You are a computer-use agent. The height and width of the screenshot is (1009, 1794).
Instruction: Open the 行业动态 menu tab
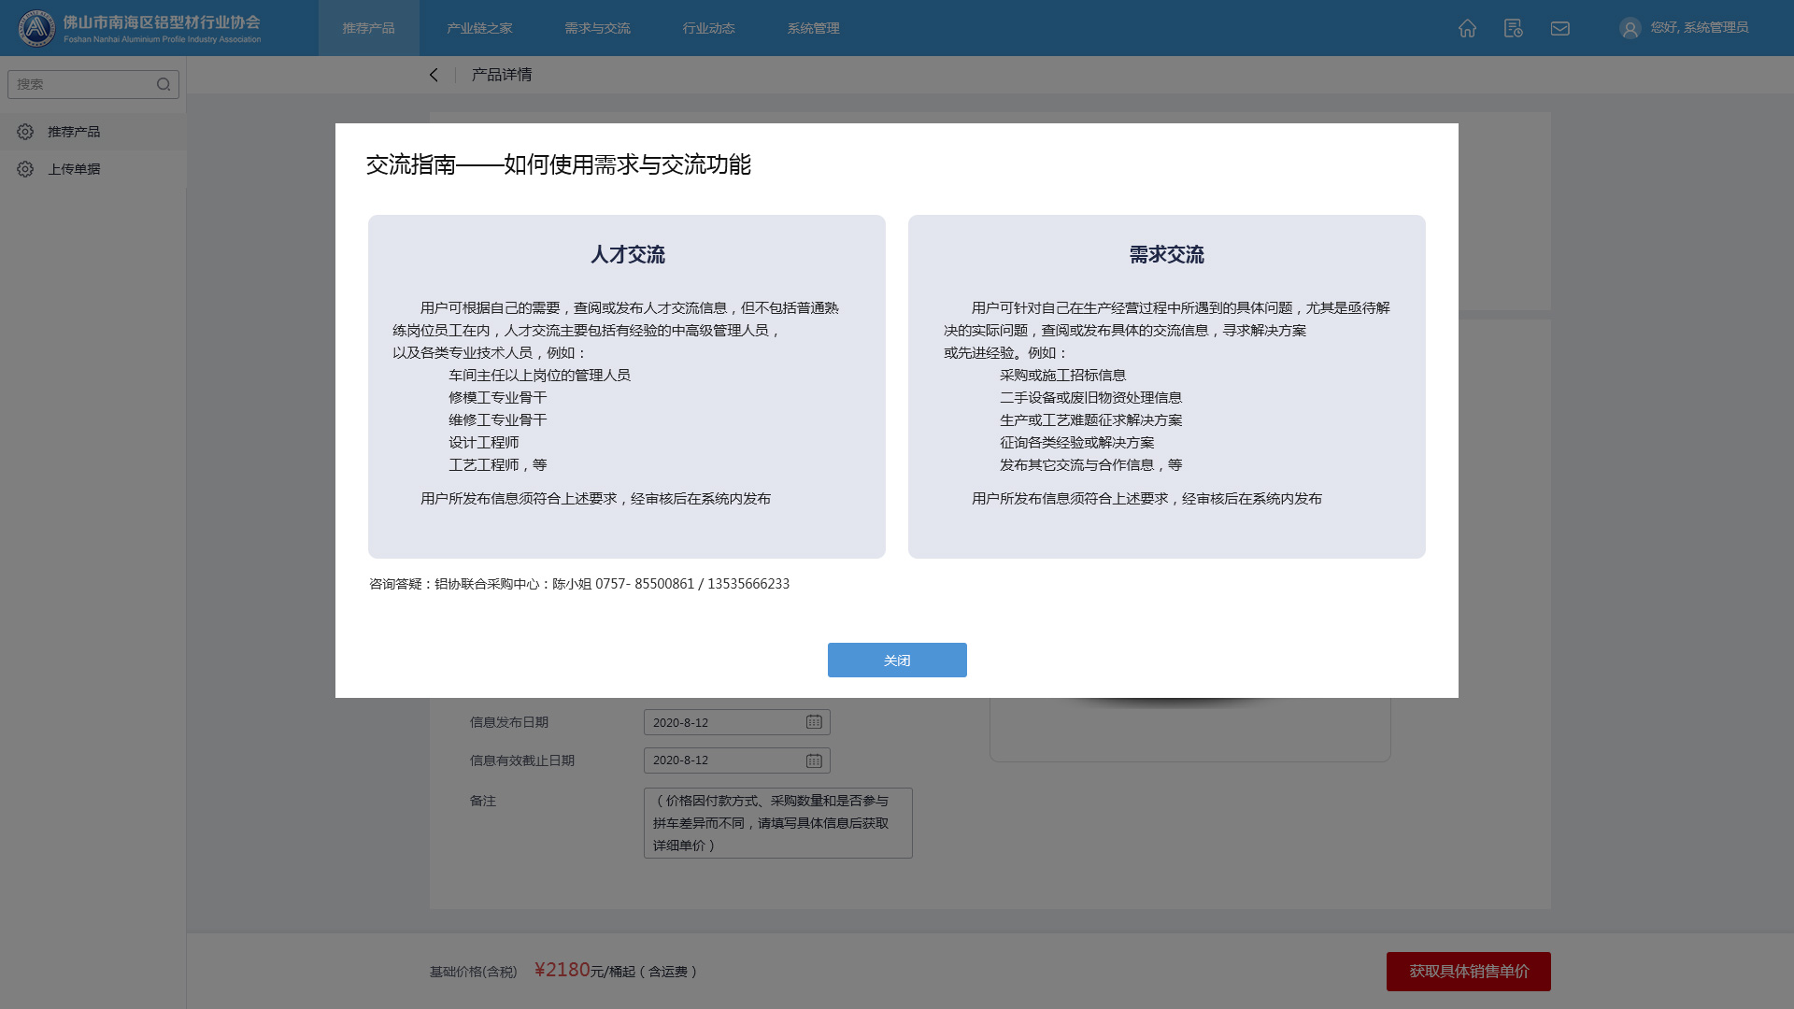coord(708,28)
